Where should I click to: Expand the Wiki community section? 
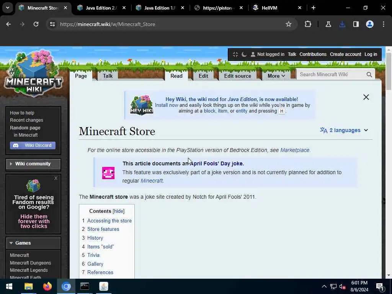coord(33,164)
